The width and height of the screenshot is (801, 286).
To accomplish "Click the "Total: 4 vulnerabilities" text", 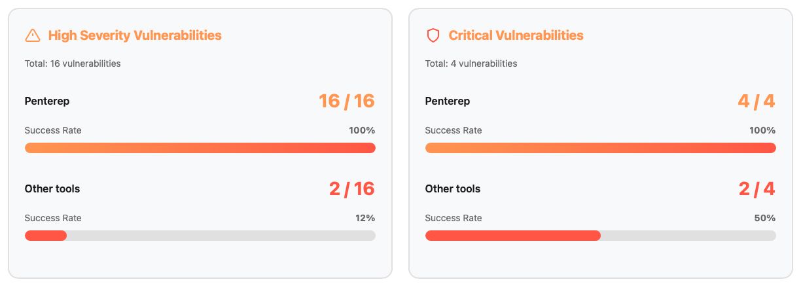I will point(471,63).
